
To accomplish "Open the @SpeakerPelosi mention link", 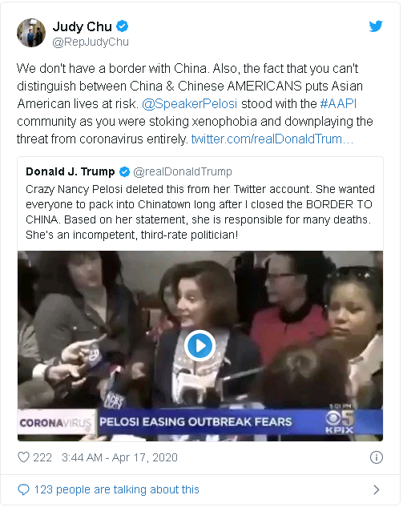I will tap(190, 104).
